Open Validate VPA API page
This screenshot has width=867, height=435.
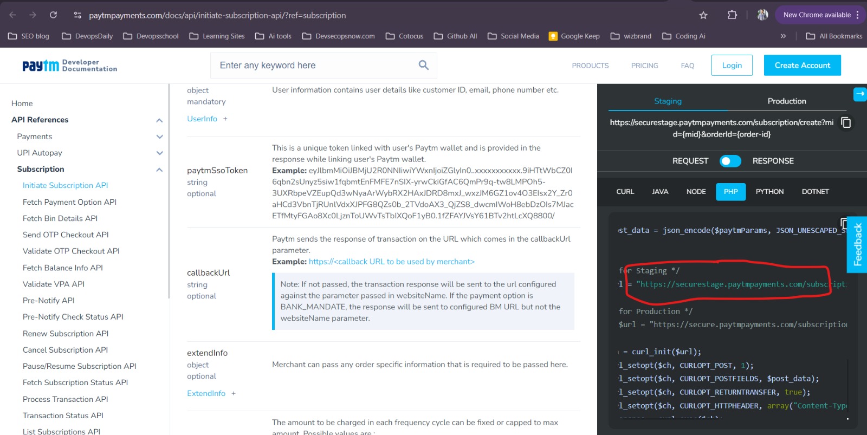click(54, 284)
